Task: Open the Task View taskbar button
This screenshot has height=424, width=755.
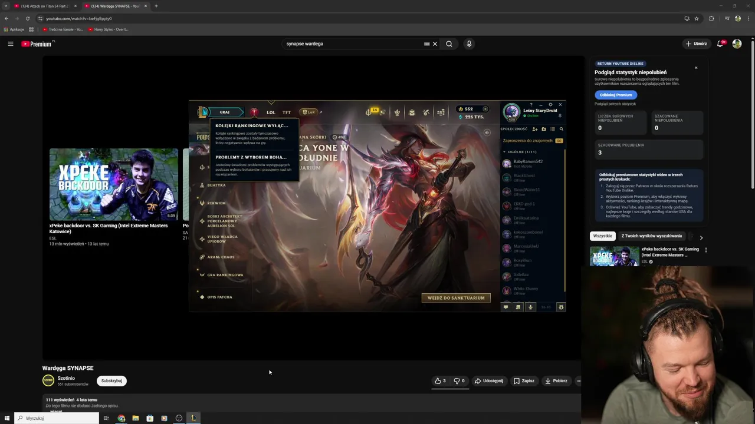Action: tap(106, 418)
